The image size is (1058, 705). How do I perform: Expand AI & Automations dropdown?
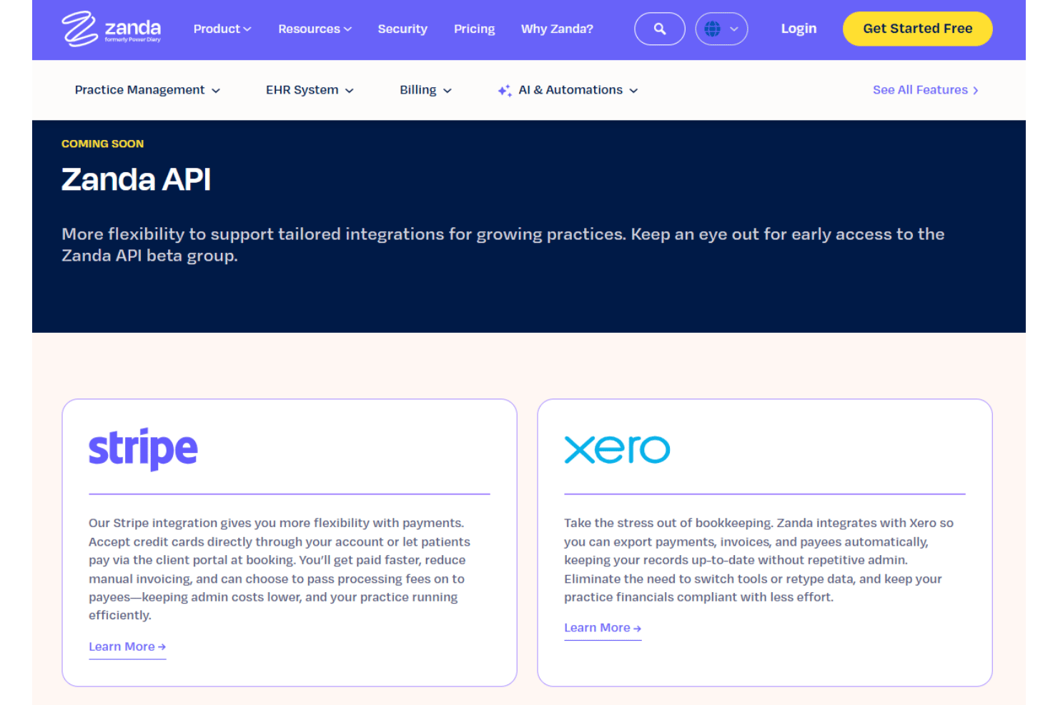coord(578,90)
